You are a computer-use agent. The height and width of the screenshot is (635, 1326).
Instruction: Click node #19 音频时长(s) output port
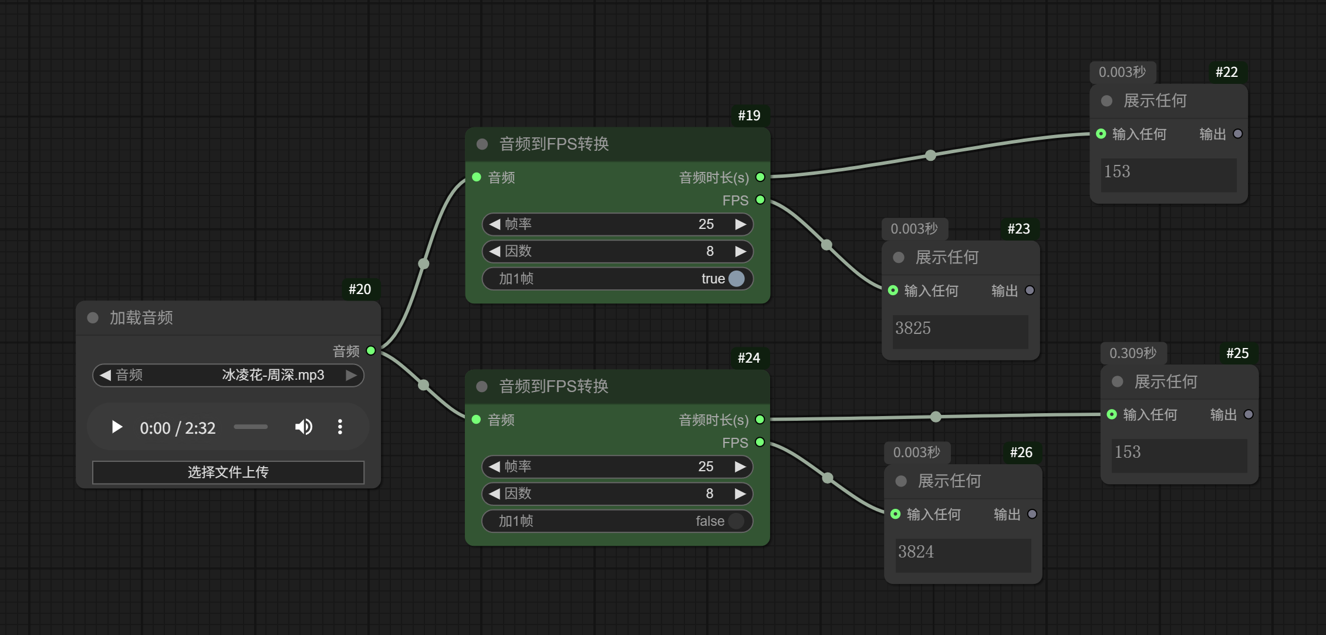[760, 177]
